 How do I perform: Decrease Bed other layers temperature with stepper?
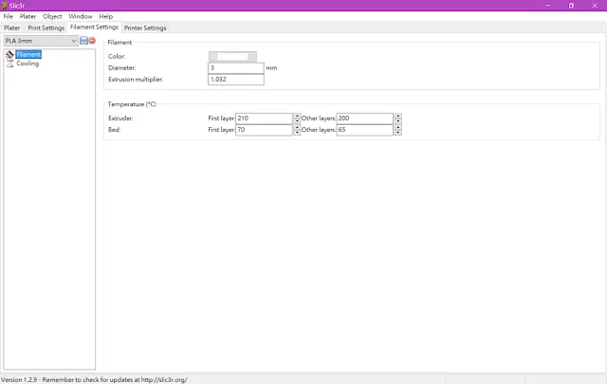(x=398, y=133)
